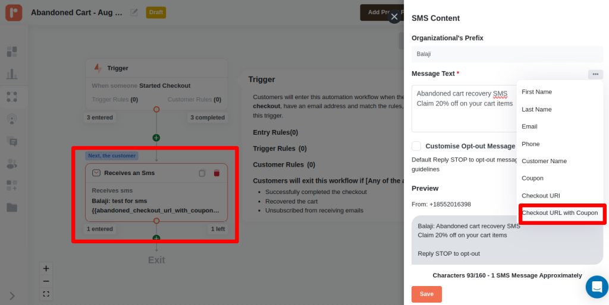
Task: Enable Customise Opt-out Message checkbox
Action: [x=416, y=146]
